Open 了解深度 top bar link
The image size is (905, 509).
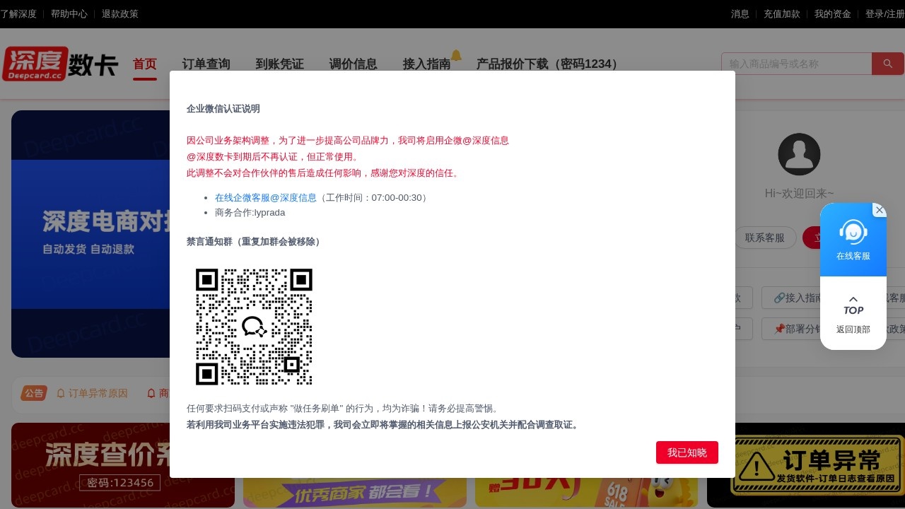18,13
